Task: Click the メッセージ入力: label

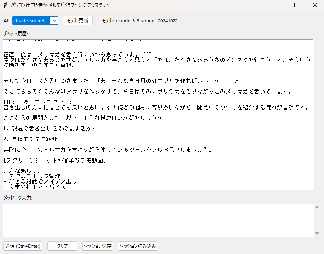Action: (18, 198)
